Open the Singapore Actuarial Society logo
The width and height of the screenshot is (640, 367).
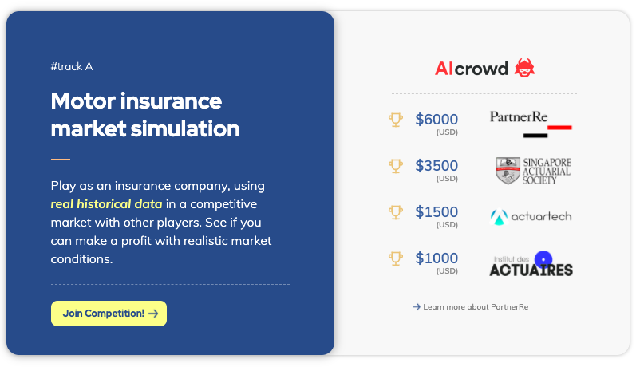coord(532,171)
